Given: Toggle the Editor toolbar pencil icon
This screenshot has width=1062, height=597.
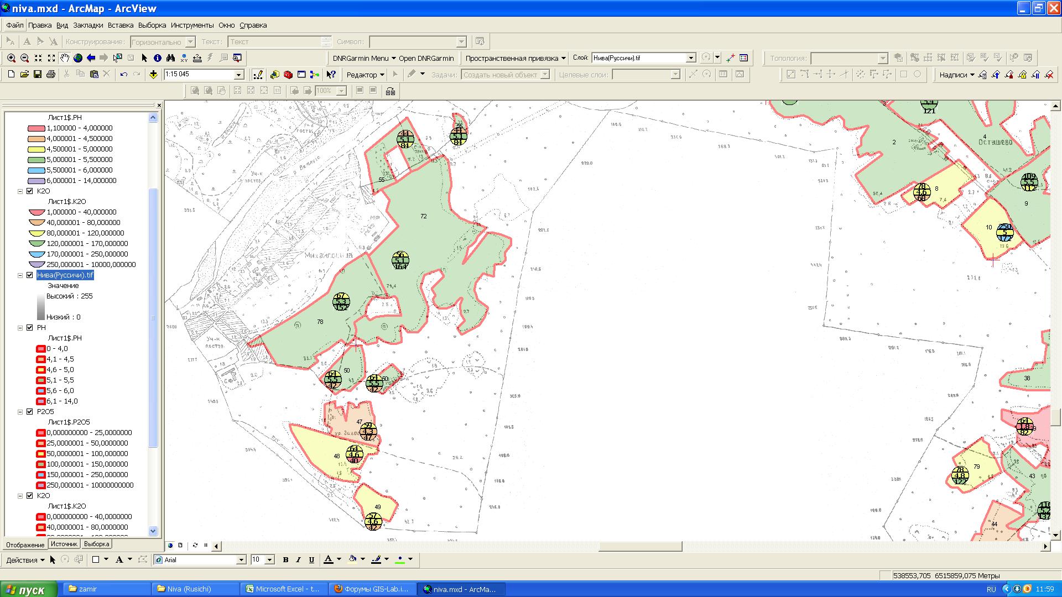Looking at the screenshot, I should (258, 75).
